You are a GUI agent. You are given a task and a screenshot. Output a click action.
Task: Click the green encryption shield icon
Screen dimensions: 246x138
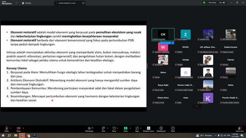pyautogui.click(x=204, y=3)
